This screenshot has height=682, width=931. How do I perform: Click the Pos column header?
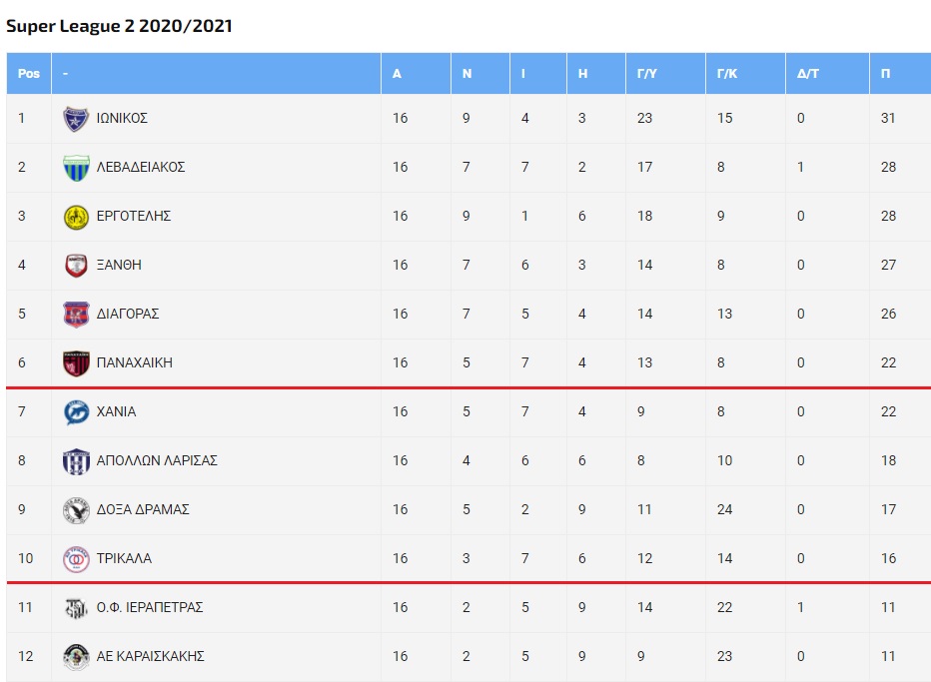coord(29,74)
